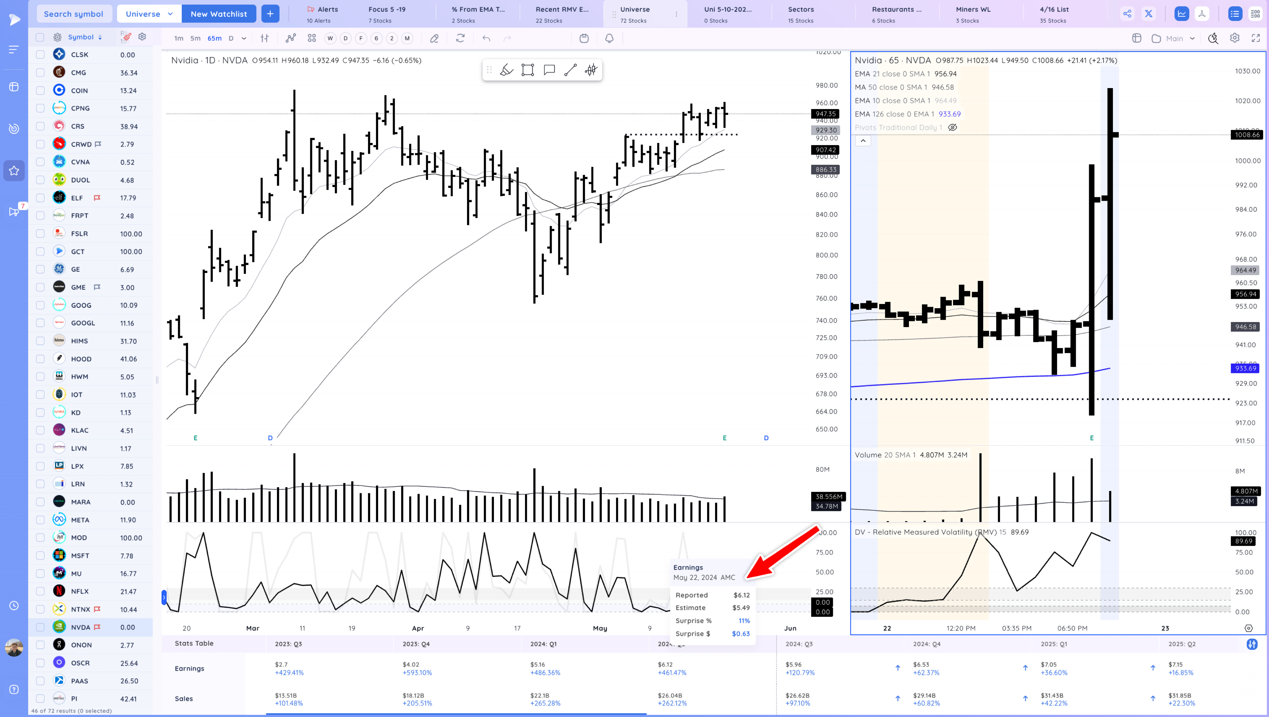Screen dimensions: 1269x717
Task: Click the stats table horizontal scrollbar
Action: pyautogui.click(x=456, y=714)
